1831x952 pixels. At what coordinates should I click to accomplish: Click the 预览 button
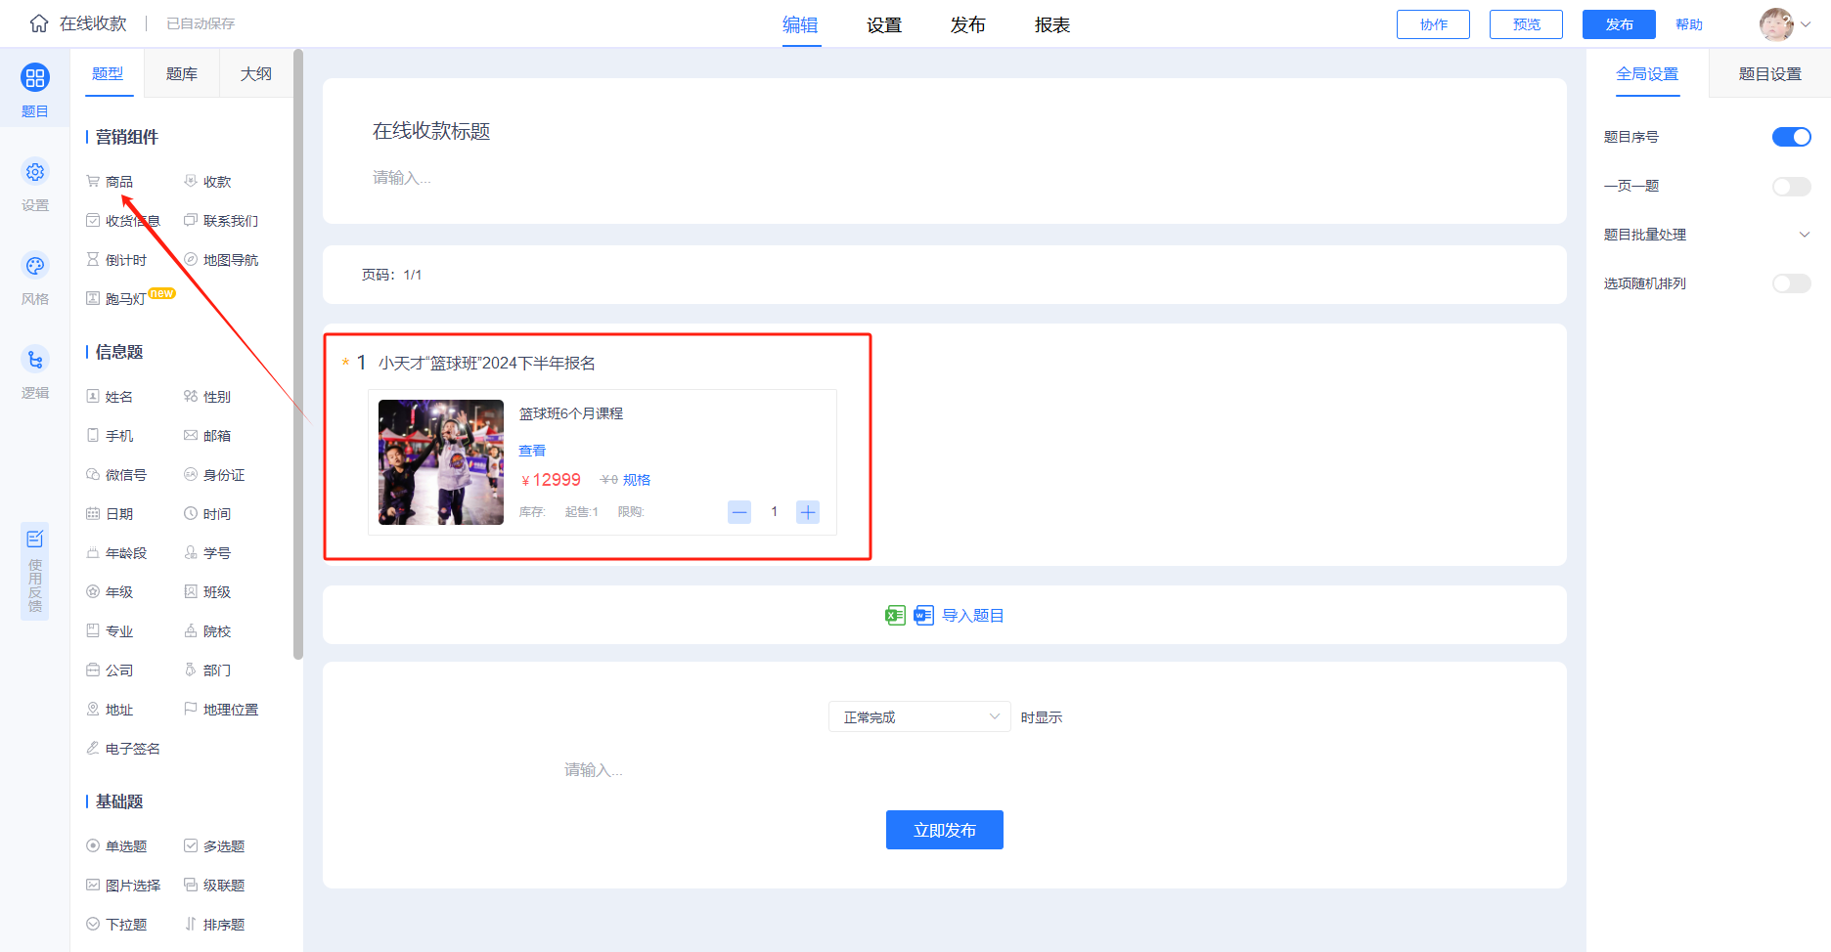point(1526,24)
